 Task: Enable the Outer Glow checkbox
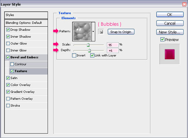[x=8, y=44]
